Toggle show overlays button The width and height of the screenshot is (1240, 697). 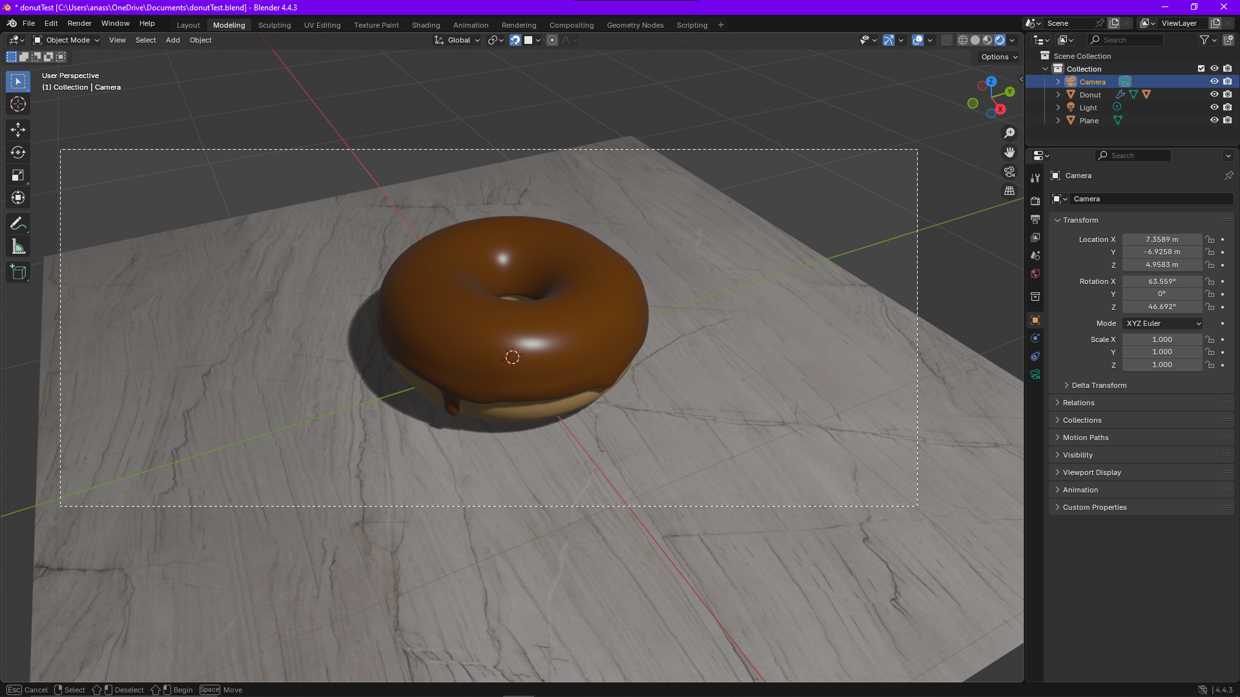click(918, 40)
